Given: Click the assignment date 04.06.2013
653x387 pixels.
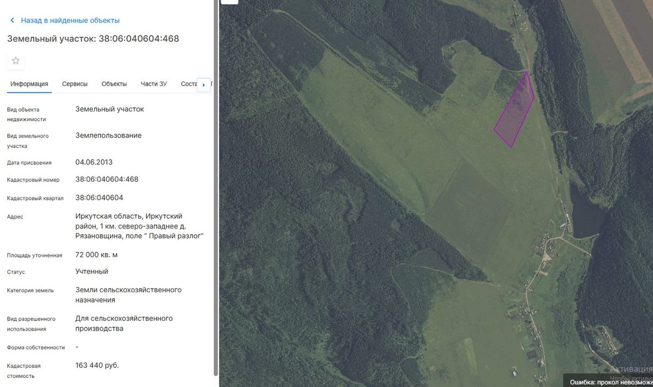Looking at the screenshot, I should (94, 162).
